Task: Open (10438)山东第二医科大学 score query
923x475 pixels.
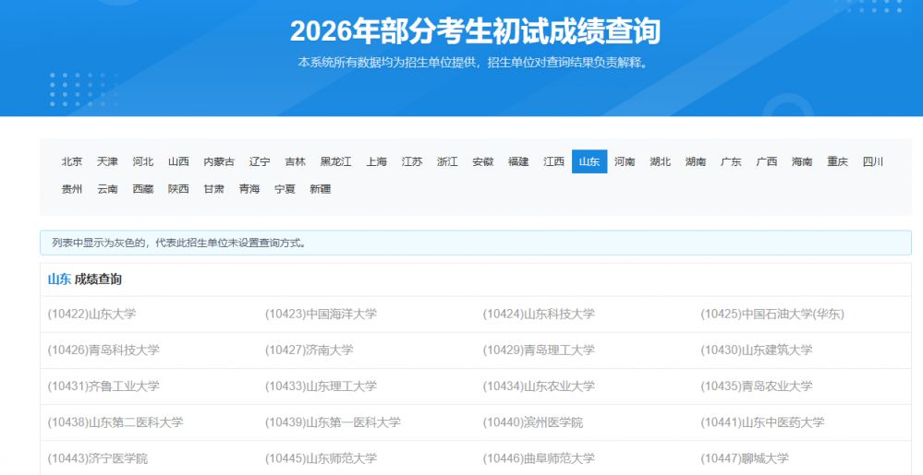Action: 115,422
